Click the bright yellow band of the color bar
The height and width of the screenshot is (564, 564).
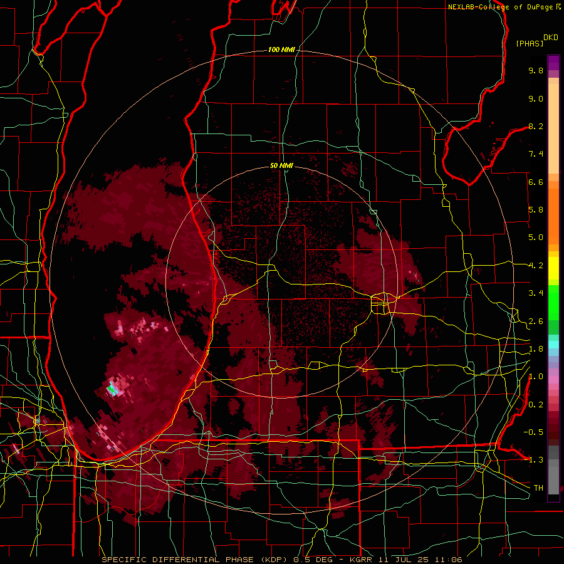point(553,268)
